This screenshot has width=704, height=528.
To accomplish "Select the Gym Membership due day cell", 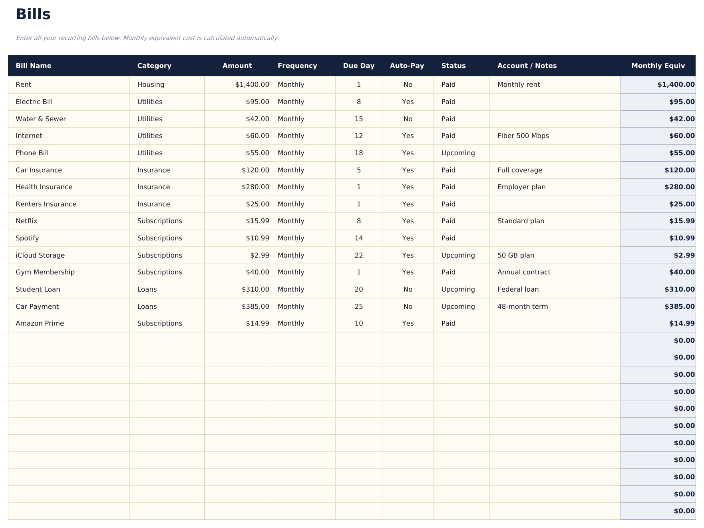I will 358,272.
